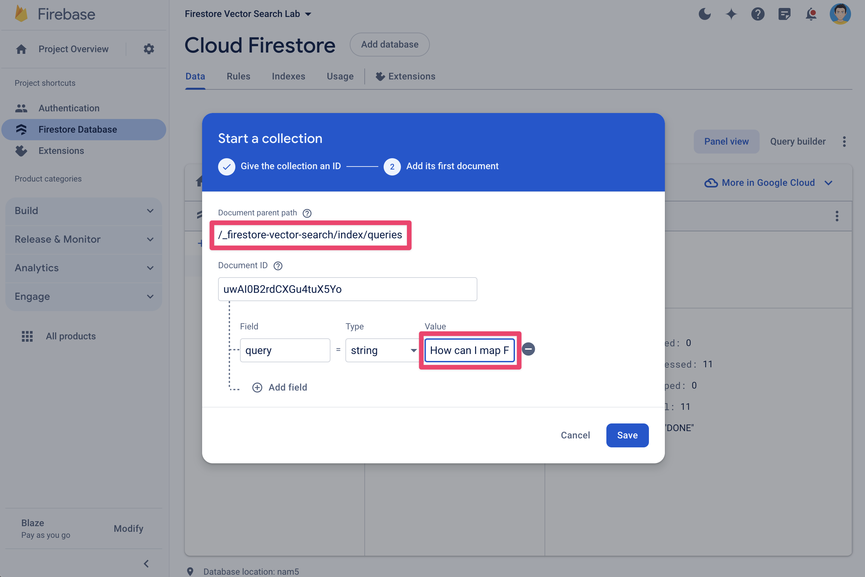865x577 pixels.
Task: Click the Document ID input field
Action: pyautogui.click(x=348, y=288)
